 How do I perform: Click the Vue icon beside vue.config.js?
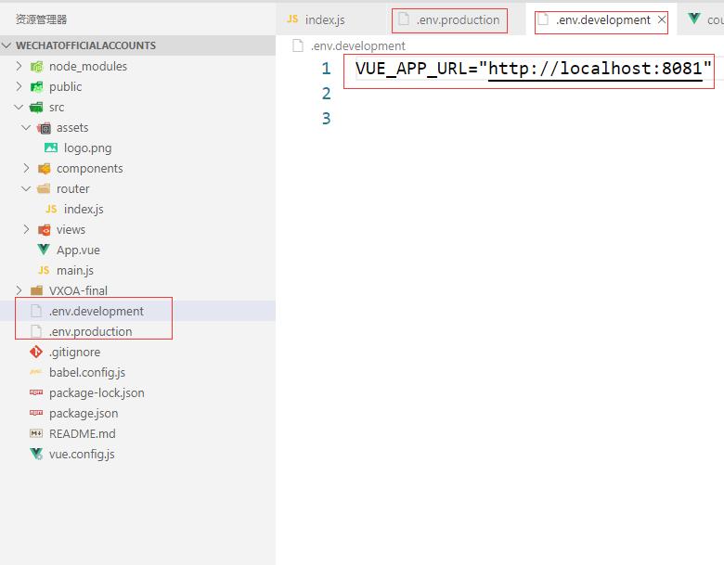tap(37, 455)
